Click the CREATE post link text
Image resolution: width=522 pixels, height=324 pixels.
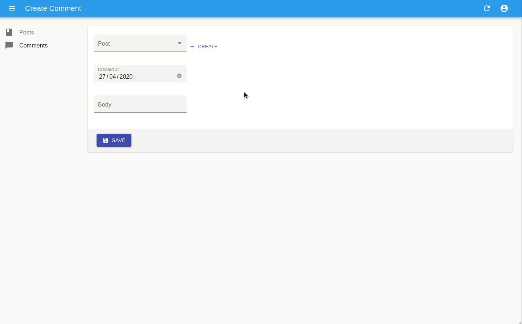point(208,47)
